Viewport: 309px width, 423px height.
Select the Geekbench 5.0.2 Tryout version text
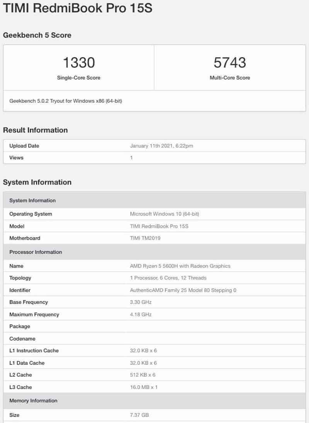click(66, 101)
